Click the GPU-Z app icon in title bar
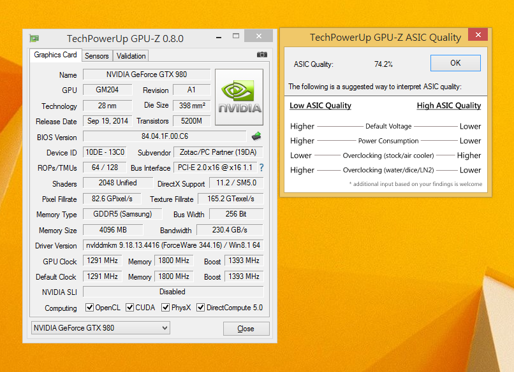 coord(34,38)
